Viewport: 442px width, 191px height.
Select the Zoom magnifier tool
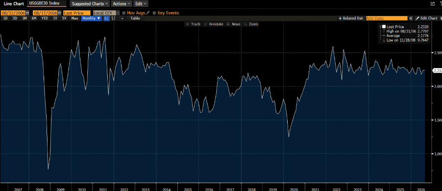[251, 24]
